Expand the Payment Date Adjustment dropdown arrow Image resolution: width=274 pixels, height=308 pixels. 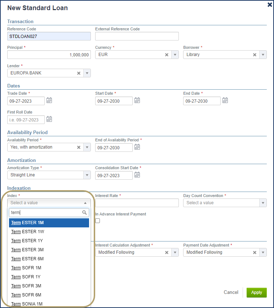263,252
